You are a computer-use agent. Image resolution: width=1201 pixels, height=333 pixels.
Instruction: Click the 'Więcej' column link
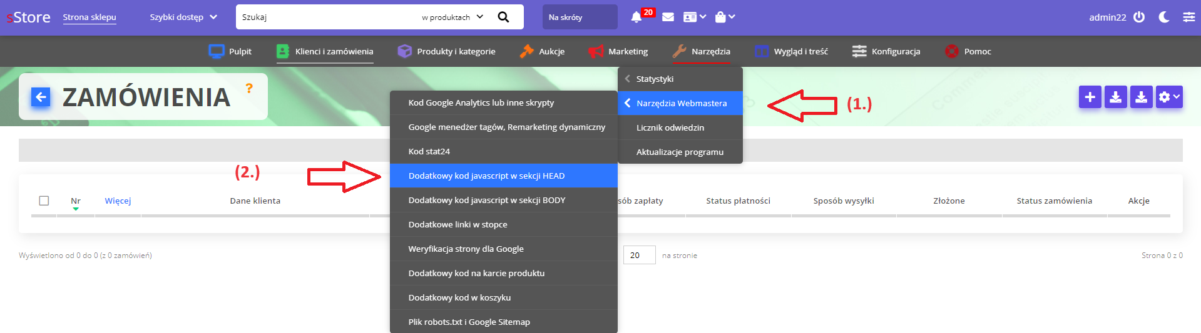click(x=118, y=201)
